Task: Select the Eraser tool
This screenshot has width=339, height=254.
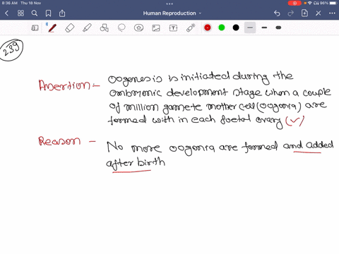Action: tap(70, 28)
